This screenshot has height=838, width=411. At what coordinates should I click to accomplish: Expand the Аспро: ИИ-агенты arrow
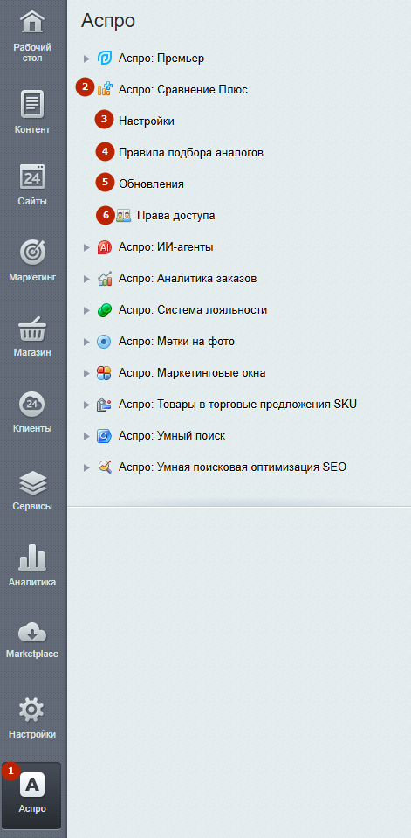pyautogui.click(x=87, y=247)
